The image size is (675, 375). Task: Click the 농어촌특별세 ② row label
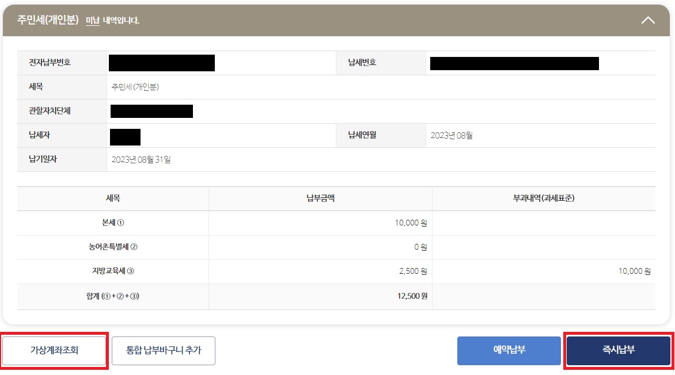coord(113,247)
